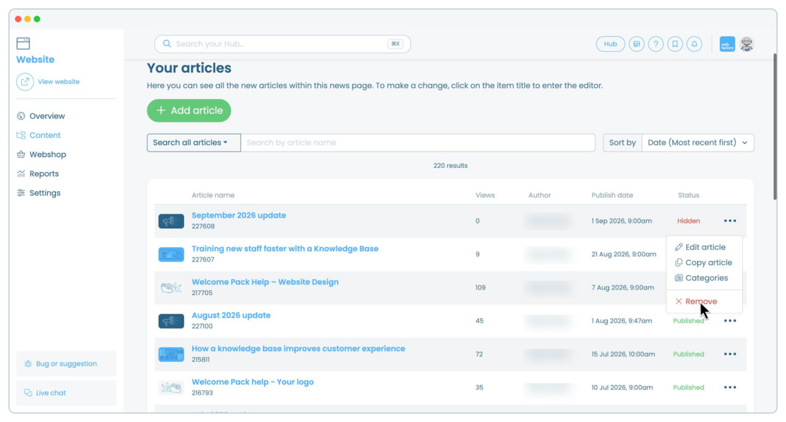Open the bookmarks icon in top bar
The image size is (786, 422).
(x=675, y=44)
